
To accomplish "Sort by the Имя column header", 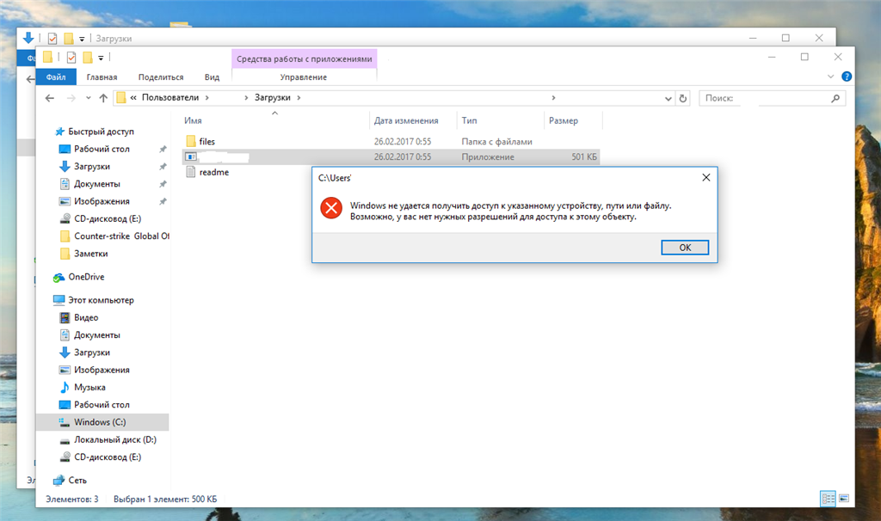I will tap(193, 120).
